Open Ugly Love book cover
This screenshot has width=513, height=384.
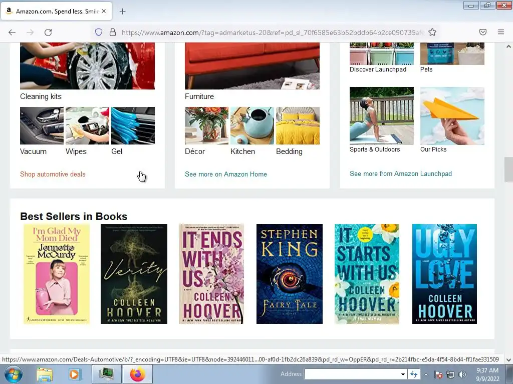tap(445, 274)
